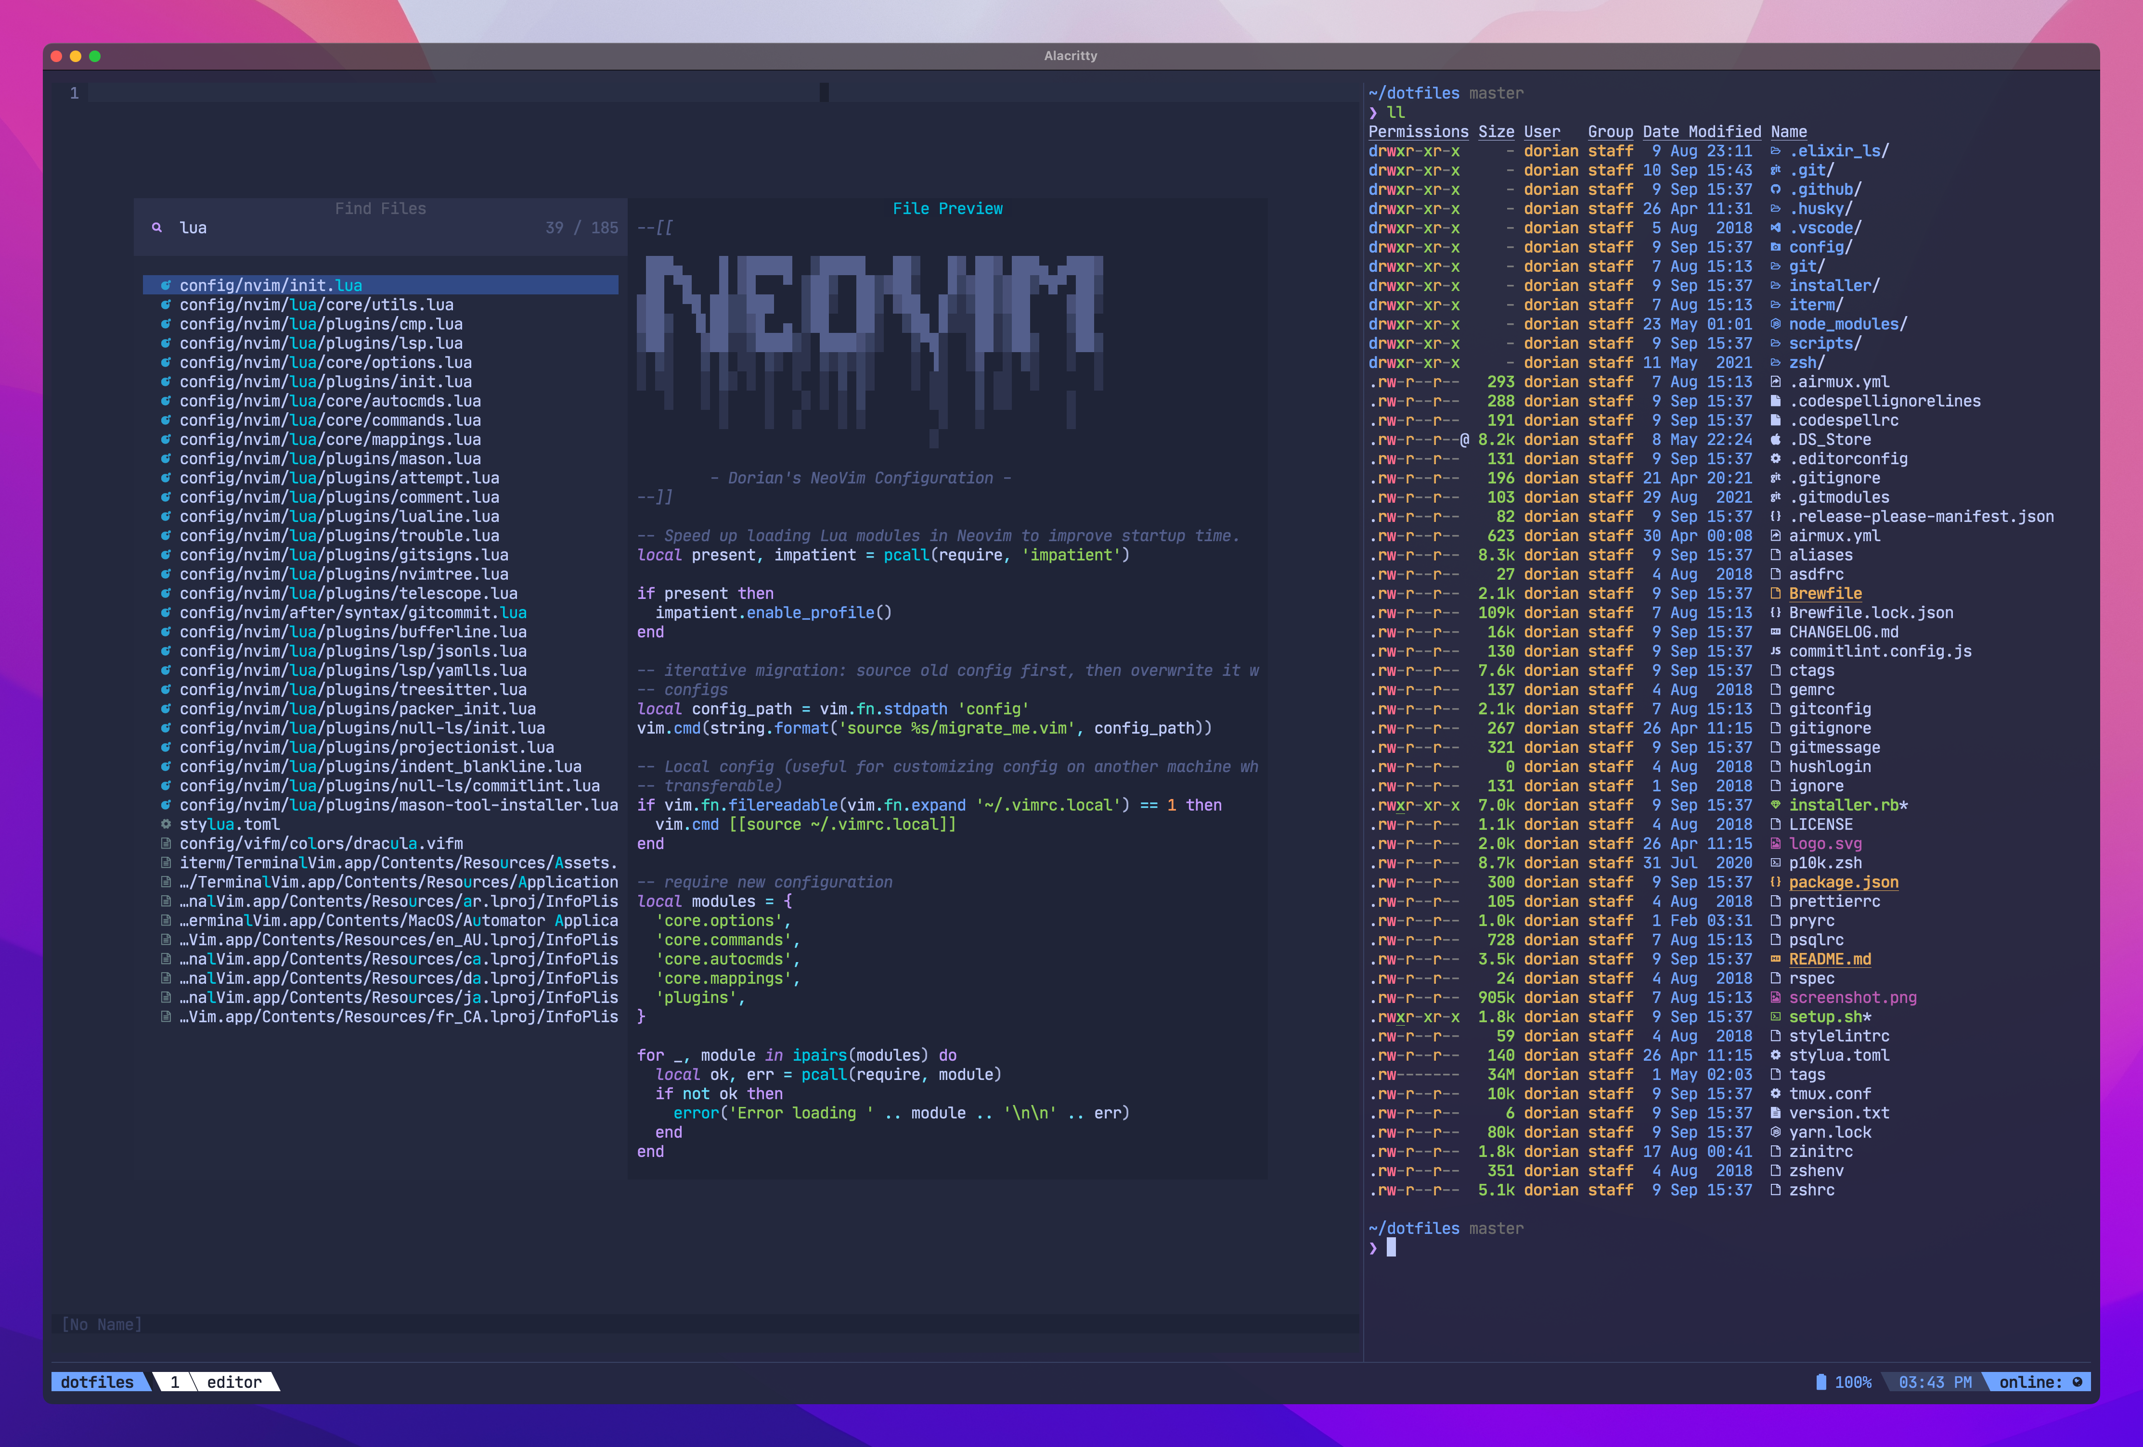Viewport: 2143px width, 1447px height.
Task: Click the icon beside the highlighted Brewfile
Action: 1775,594
